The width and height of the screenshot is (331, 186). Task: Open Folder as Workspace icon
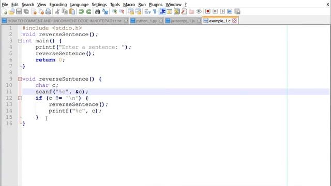tap(191, 11)
